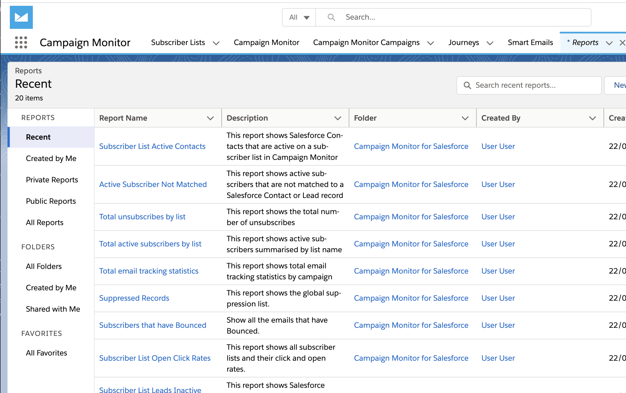
Task: Open folder link in Total unsubscribes row
Action: (411, 217)
